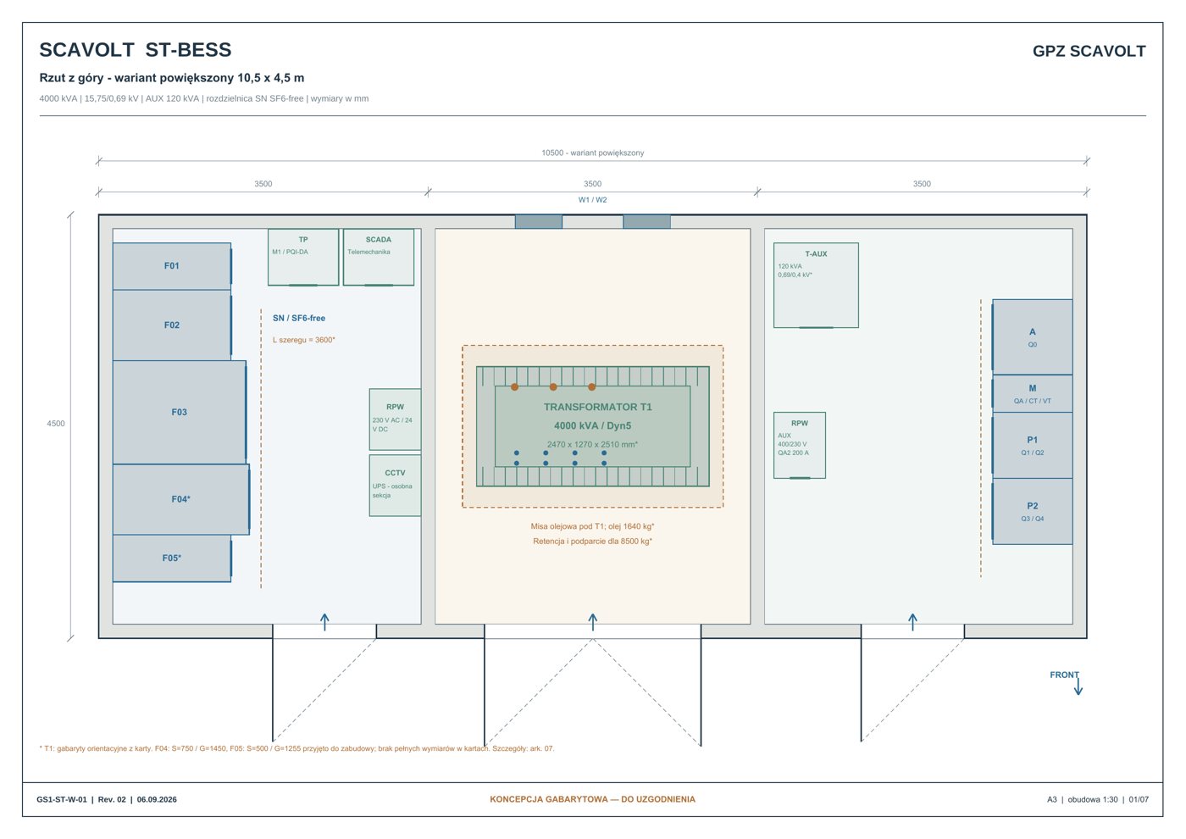The height and width of the screenshot is (839, 1186).
Task: Click the entry arrow at the low-voltage room door
Action: pyautogui.click(x=912, y=622)
